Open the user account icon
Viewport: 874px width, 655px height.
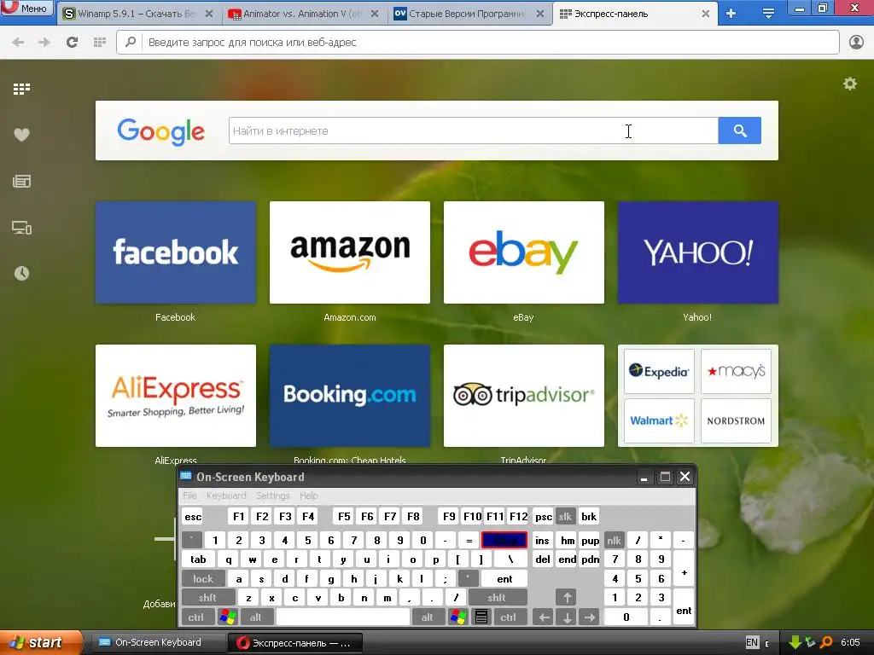coord(856,43)
